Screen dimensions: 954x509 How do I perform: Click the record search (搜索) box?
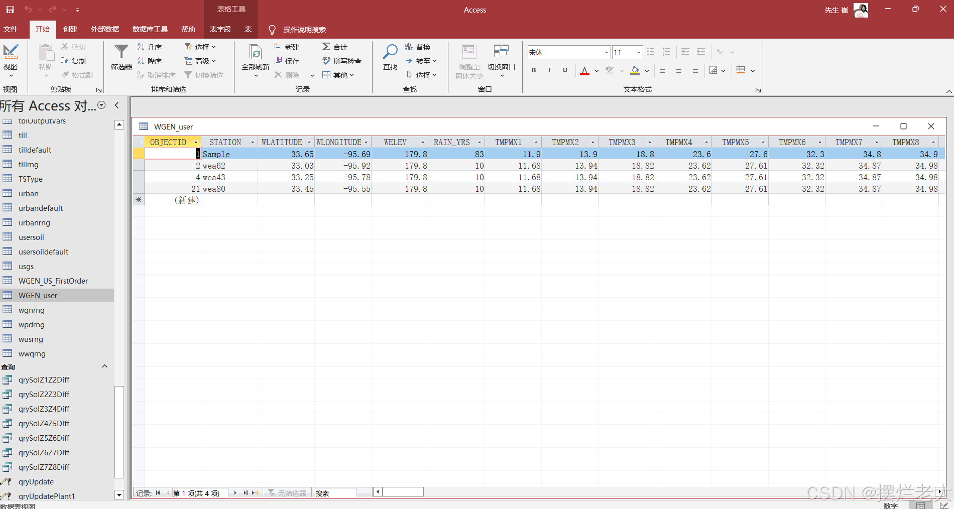coord(335,493)
